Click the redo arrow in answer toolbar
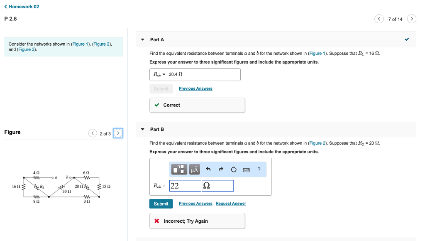 tap(221, 169)
